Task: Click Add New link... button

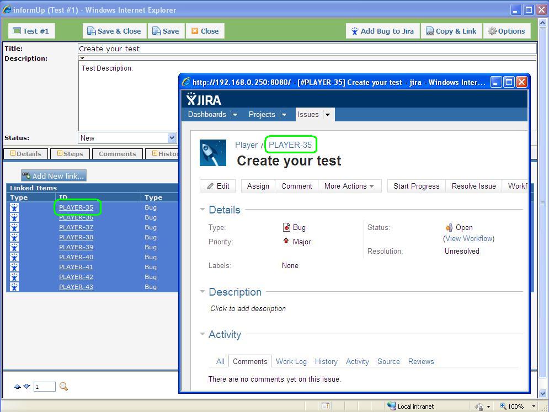Action: (x=54, y=176)
